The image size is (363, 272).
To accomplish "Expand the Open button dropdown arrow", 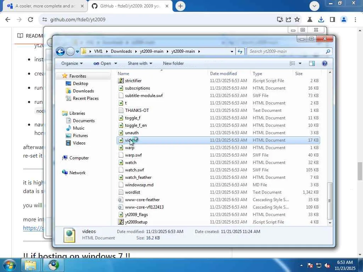I will [116, 63].
